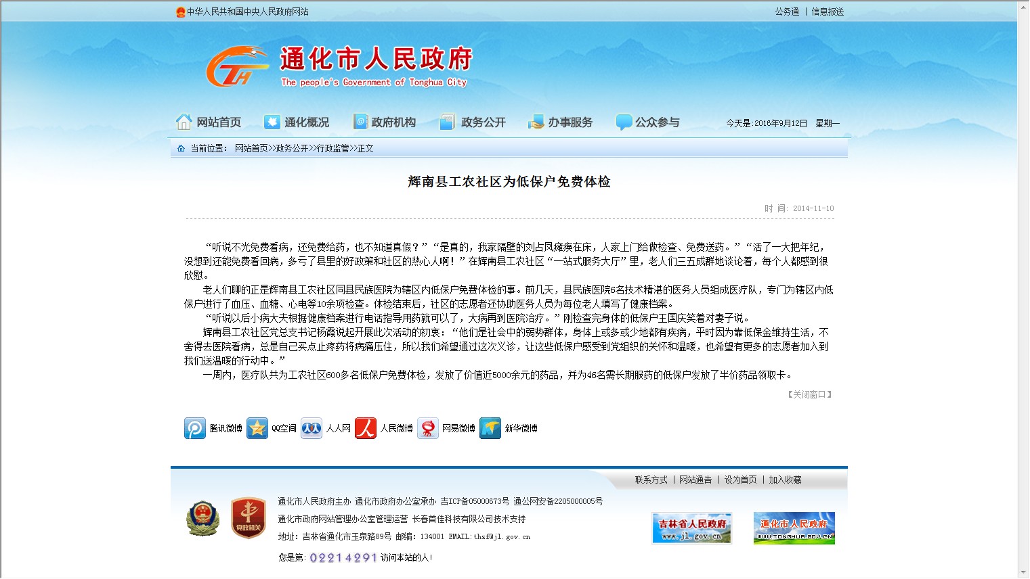The height and width of the screenshot is (579, 1030).
Task: Open the 吉林省人民政府 banner thumbnail
Action: (691, 528)
